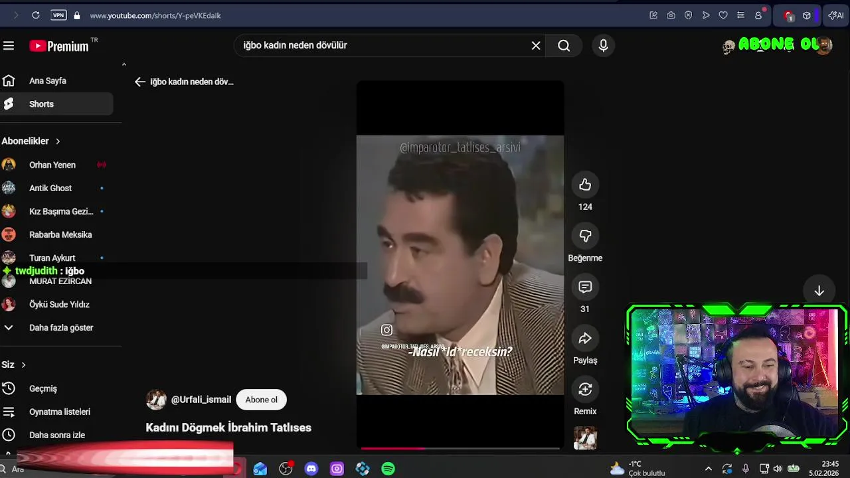Screen dimensions: 850x478
Task: Remix this Short
Action: (585, 389)
